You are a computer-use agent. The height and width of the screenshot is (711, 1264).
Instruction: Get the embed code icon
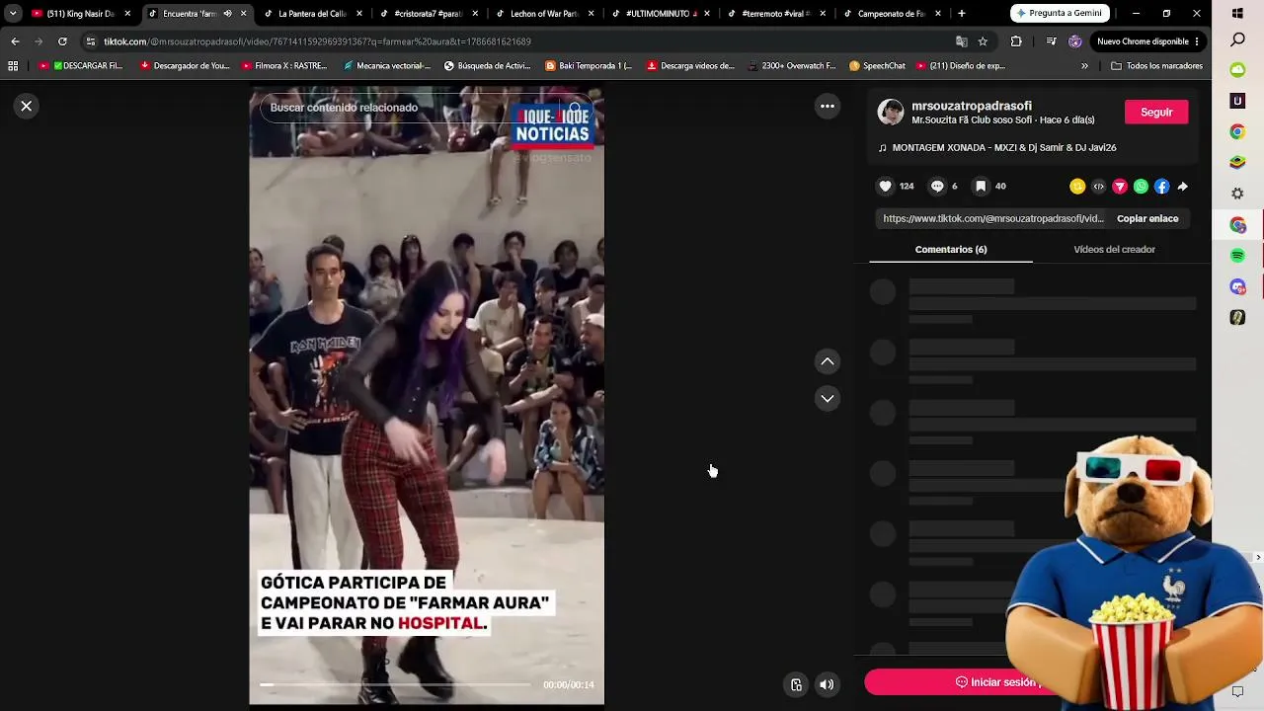click(x=1098, y=186)
